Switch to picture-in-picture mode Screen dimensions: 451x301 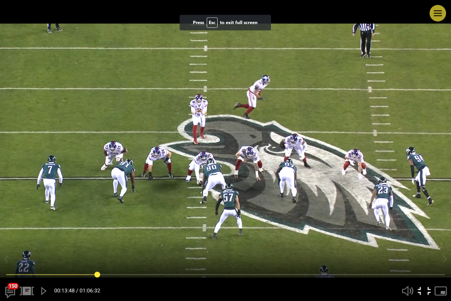click(440, 291)
